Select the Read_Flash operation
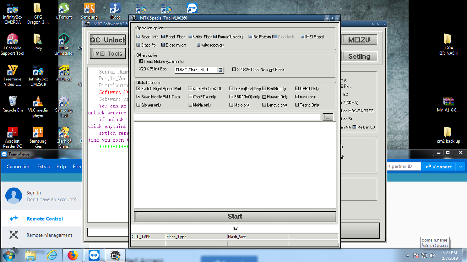The width and height of the screenshot is (467, 262). 173,37
